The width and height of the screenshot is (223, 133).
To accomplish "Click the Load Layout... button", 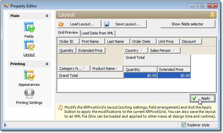I will 79,24.
